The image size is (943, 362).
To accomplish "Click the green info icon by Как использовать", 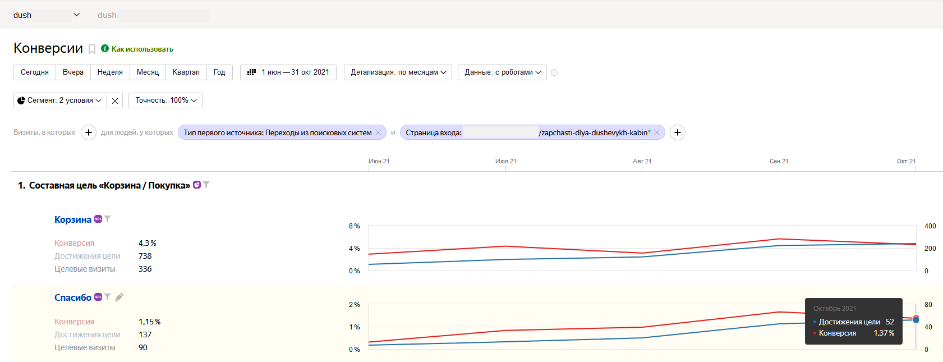I will tap(104, 49).
